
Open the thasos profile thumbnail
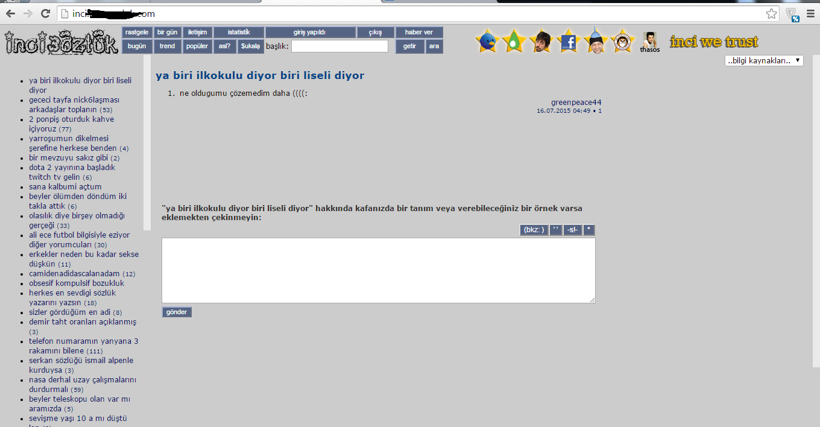649,40
